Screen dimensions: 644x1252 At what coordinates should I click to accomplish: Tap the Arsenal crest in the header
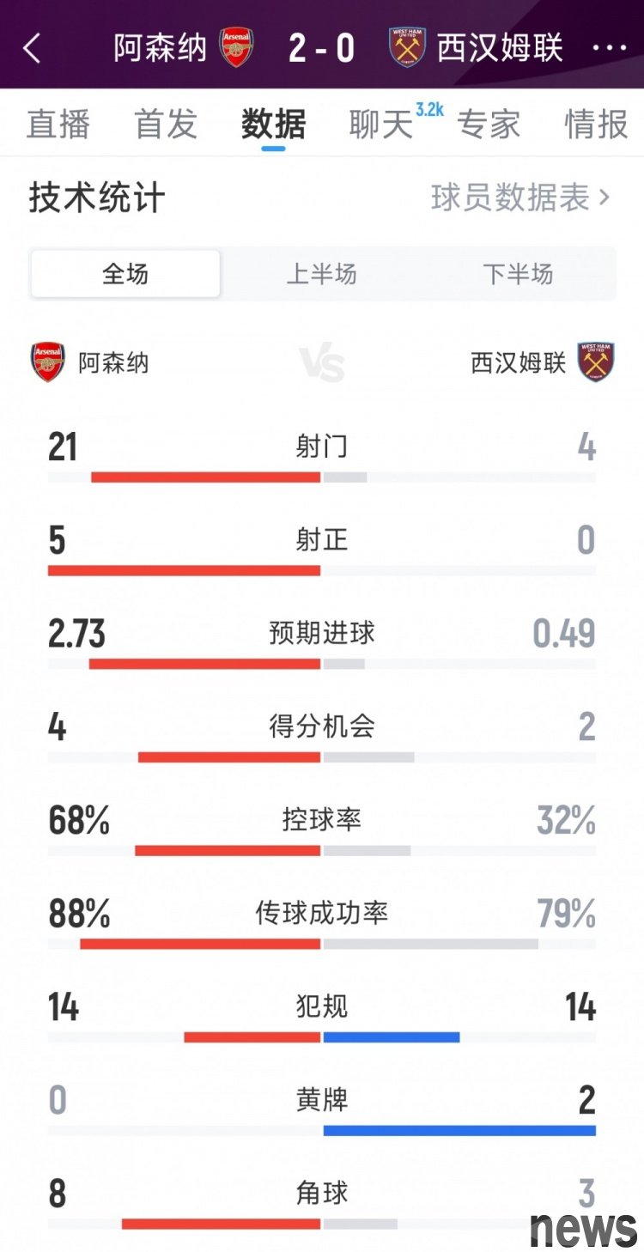pyautogui.click(x=237, y=47)
